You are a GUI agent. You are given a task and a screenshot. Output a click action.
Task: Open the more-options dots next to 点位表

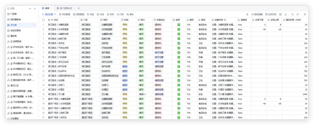(x=33, y=25)
